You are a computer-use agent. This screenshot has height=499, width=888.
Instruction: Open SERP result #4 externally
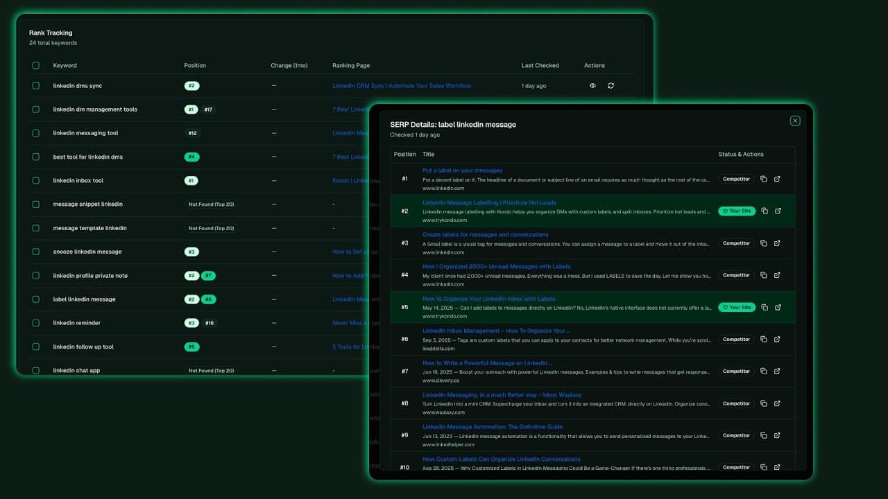777,275
